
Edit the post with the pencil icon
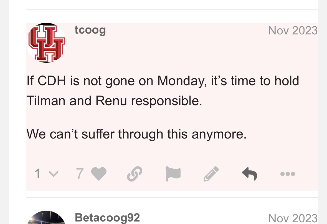tap(211, 174)
